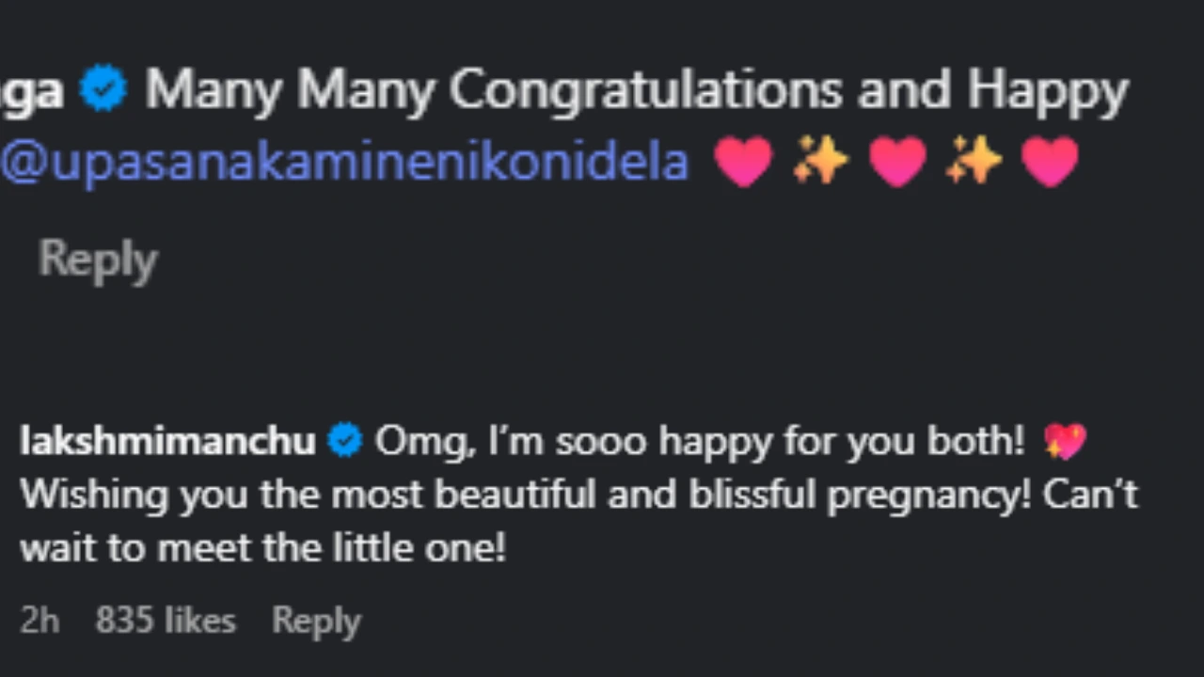
Task: Reply to lakshmimanchu's comment
Action: [x=316, y=621]
